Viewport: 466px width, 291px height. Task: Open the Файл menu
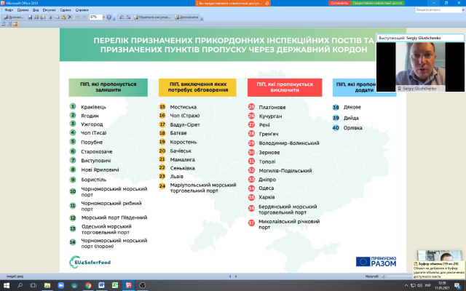coord(9,10)
